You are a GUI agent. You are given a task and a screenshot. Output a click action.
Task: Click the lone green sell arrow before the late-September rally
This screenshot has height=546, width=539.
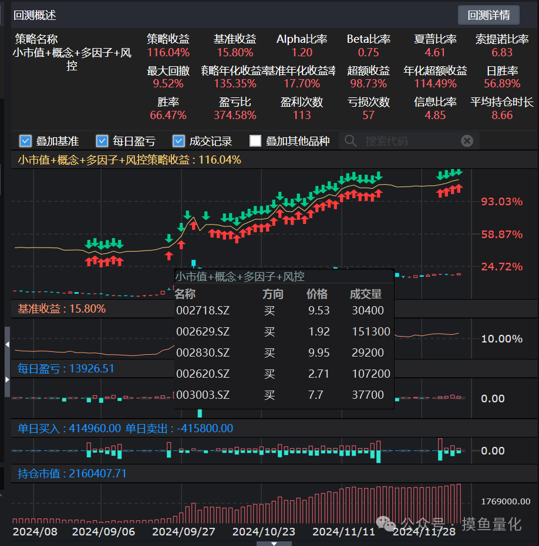(x=169, y=239)
